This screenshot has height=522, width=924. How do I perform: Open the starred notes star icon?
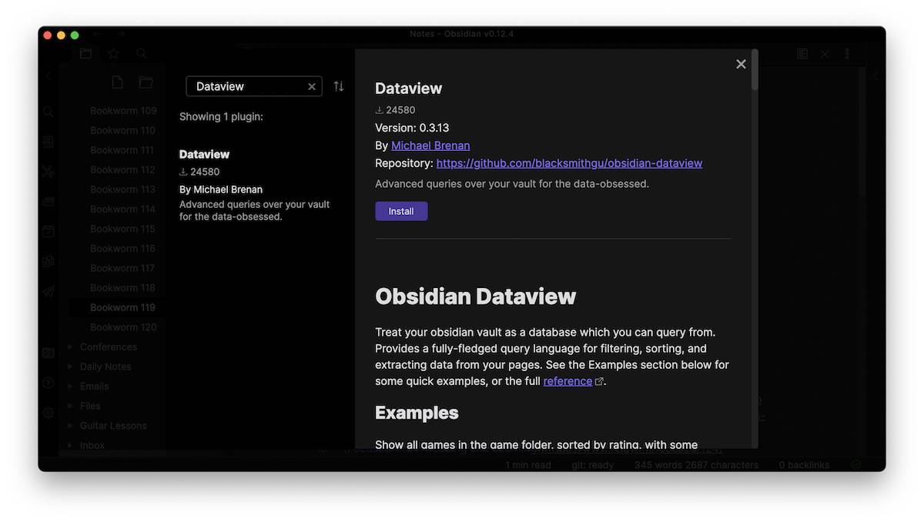pos(114,53)
